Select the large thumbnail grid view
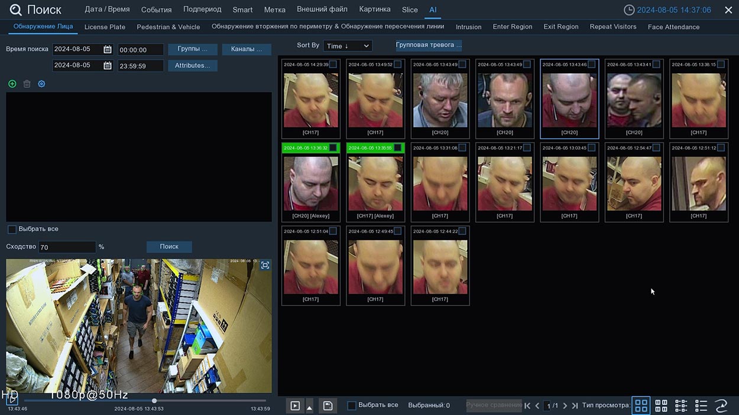Viewport: 739px width, 415px height. pos(641,406)
